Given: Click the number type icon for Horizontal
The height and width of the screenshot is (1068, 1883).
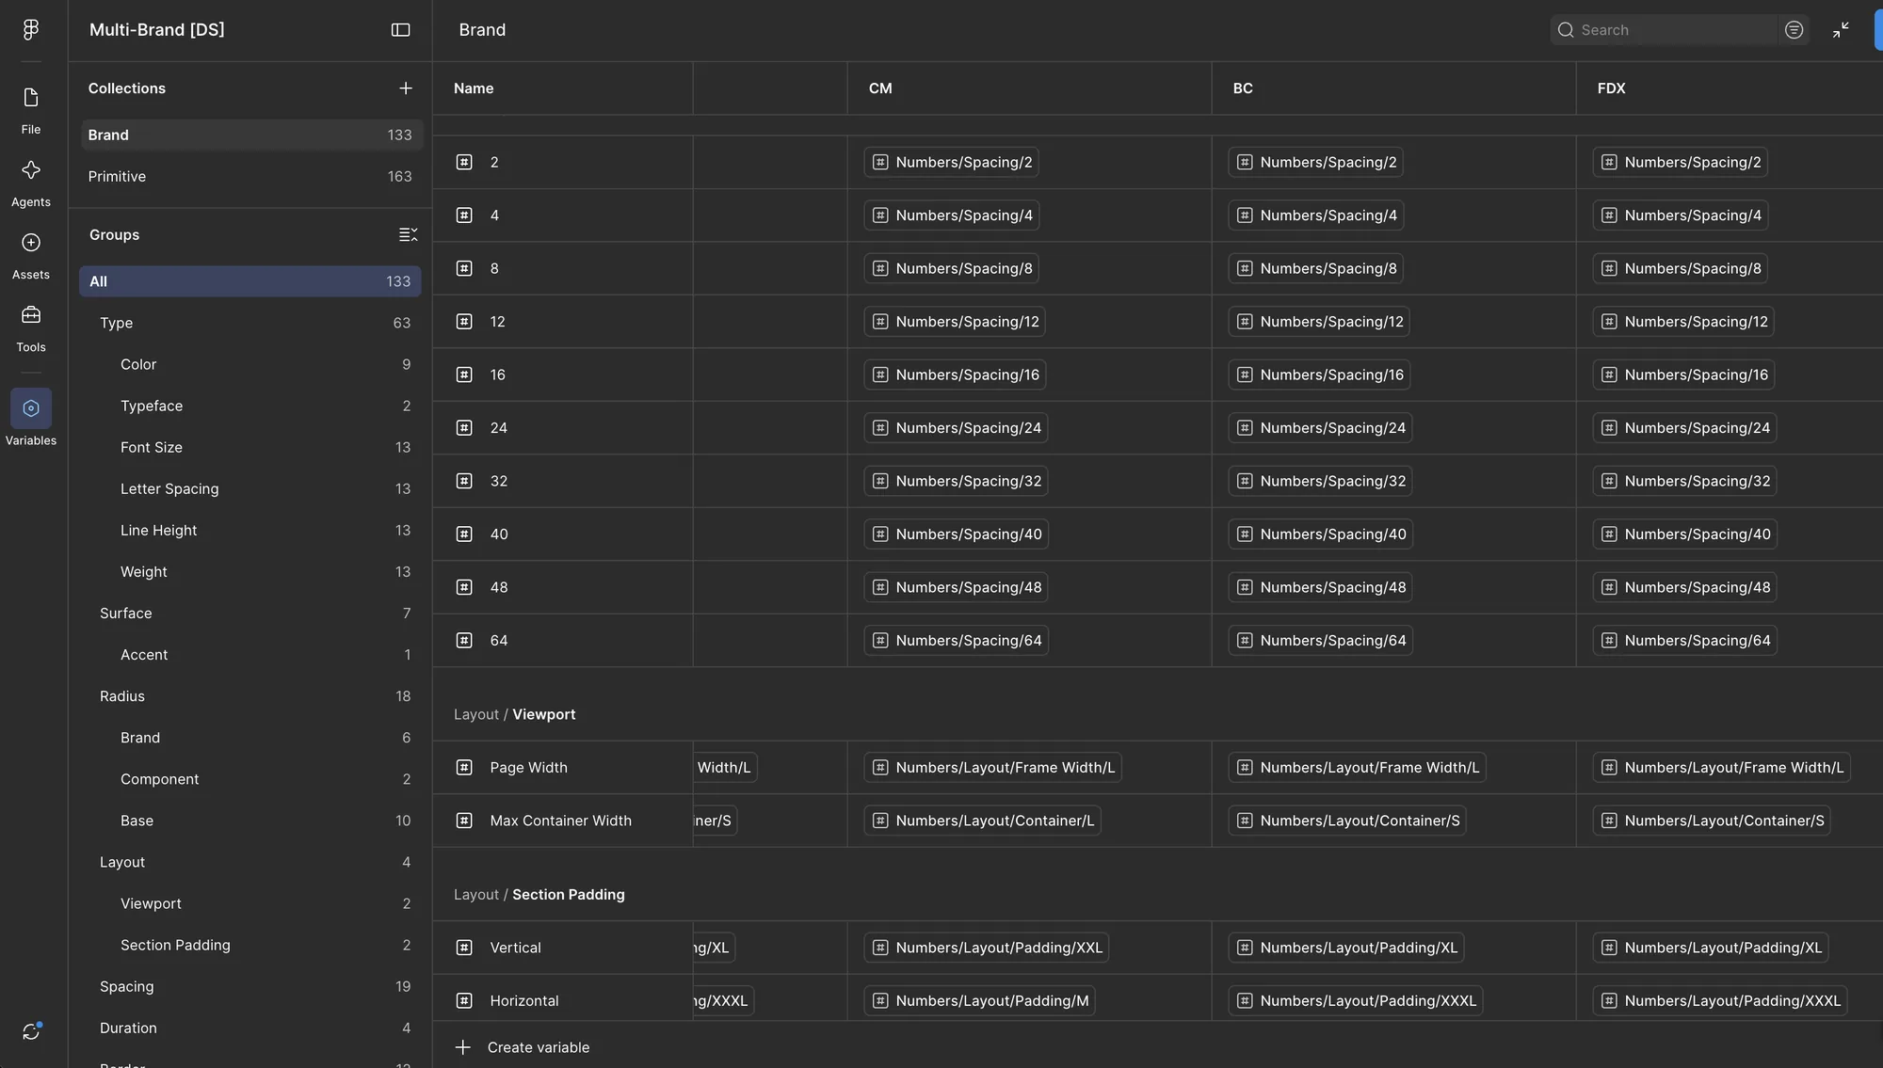Looking at the screenshot, I should point(464,1000).
